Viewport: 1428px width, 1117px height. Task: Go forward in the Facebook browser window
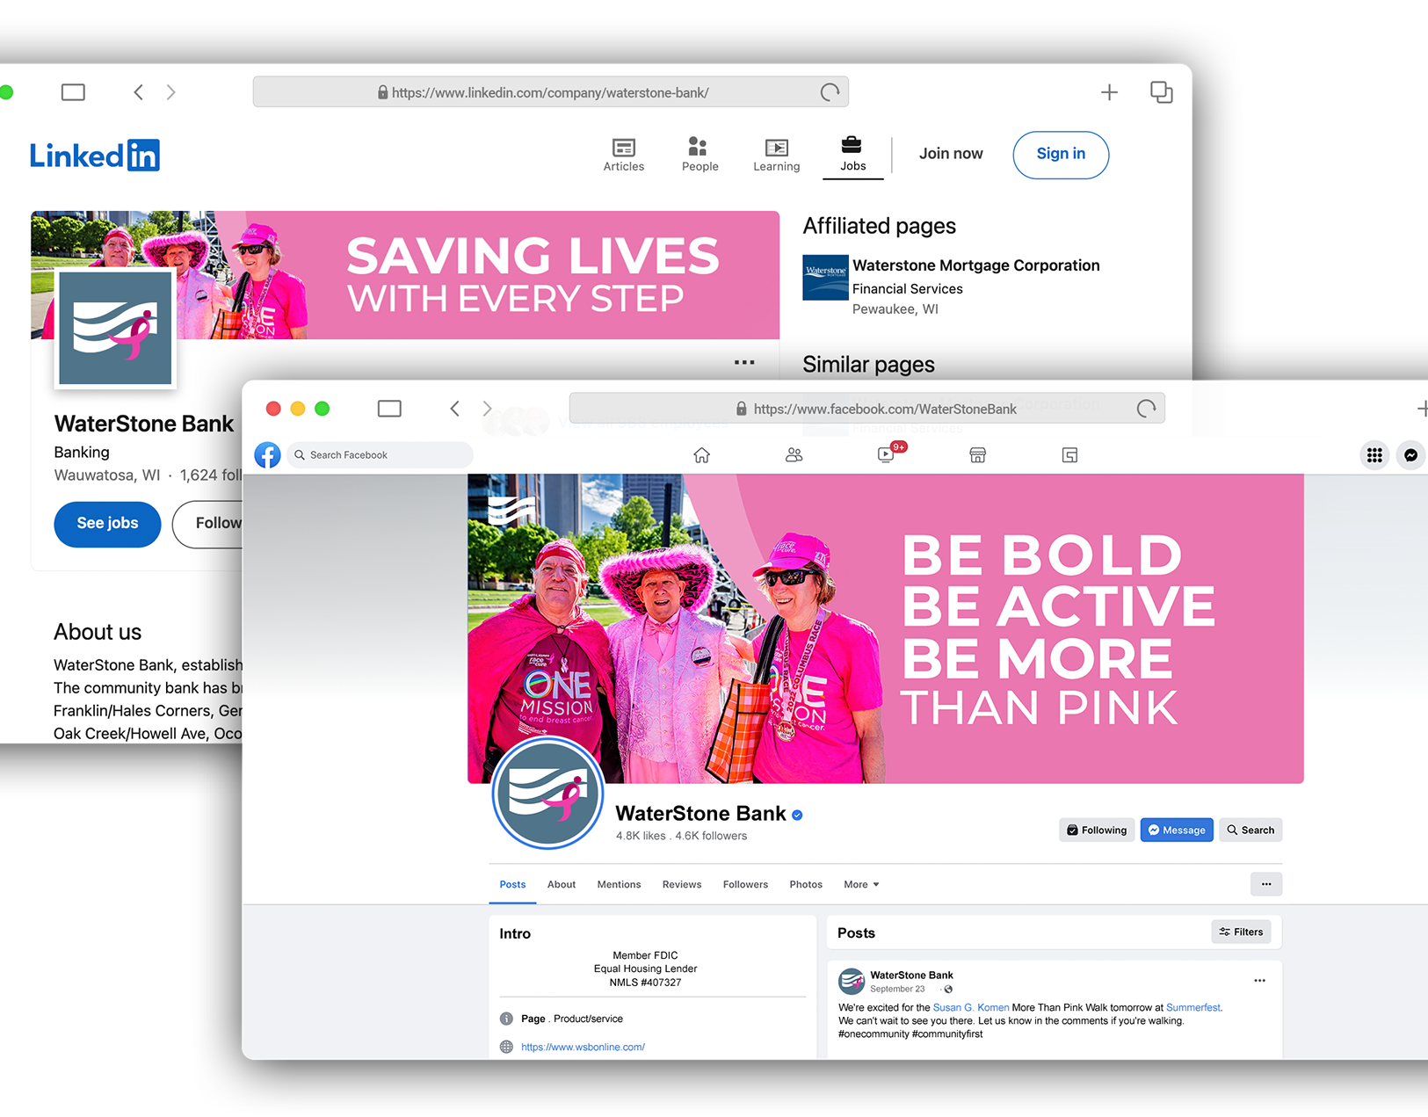coord(487,409)
